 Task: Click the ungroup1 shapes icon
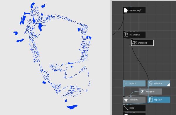(134, 43)
